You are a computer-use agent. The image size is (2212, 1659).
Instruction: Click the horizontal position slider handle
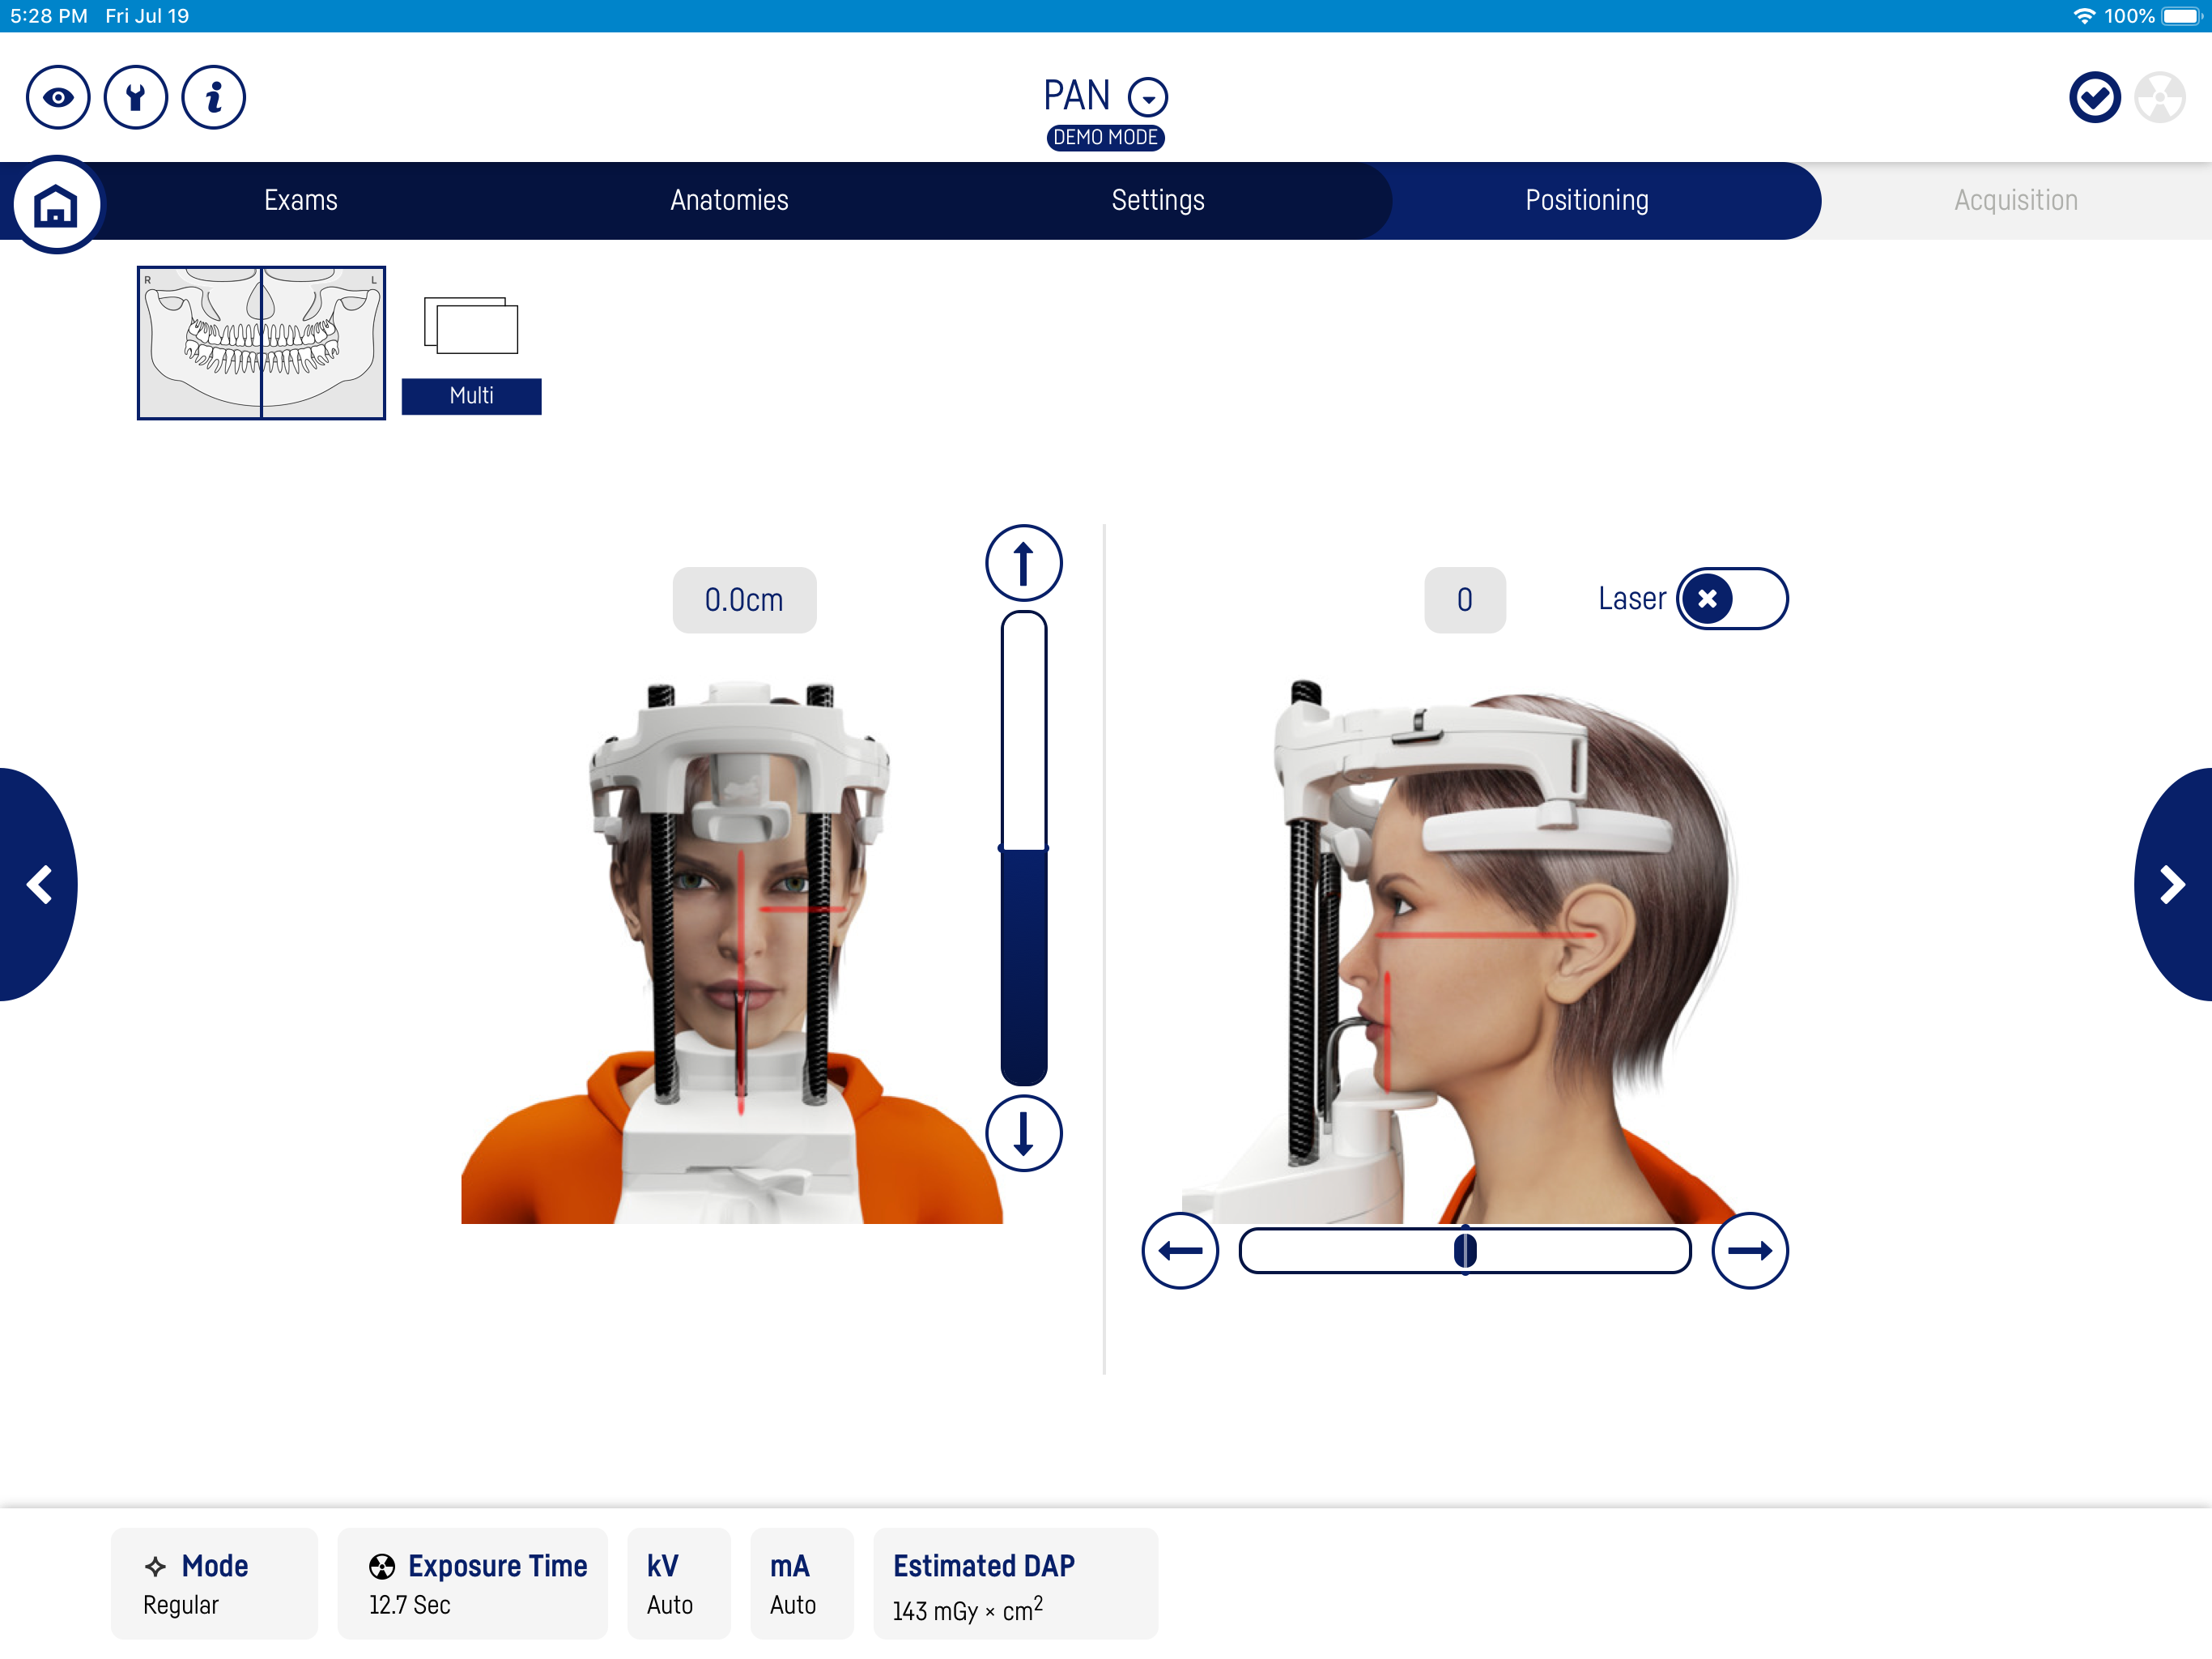coord(1465,1251)
